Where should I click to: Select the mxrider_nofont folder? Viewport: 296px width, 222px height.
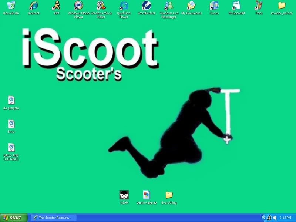coord(282,6)
